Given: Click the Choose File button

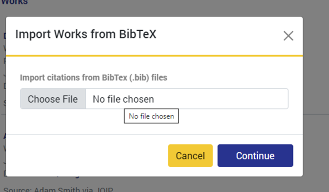Looking at the screenshot, I should [x=53, y=99].
